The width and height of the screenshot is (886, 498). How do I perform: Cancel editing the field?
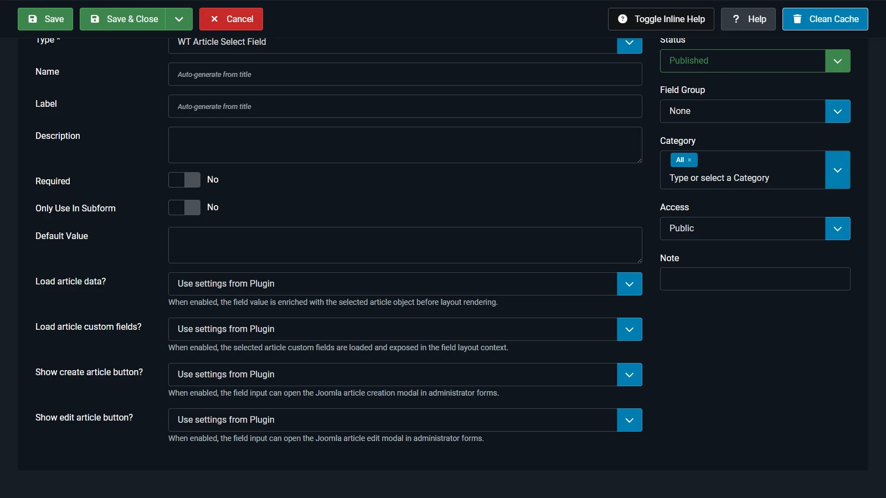231,19
